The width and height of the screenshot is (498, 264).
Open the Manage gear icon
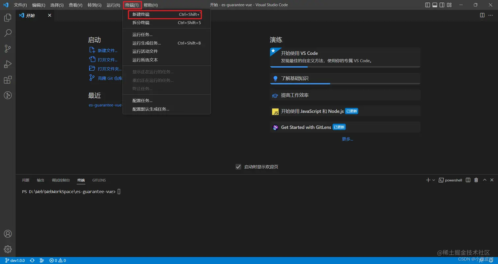coord(8,249)
